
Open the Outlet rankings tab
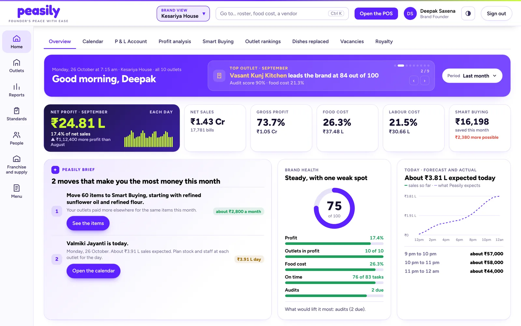tap(263, 41)
